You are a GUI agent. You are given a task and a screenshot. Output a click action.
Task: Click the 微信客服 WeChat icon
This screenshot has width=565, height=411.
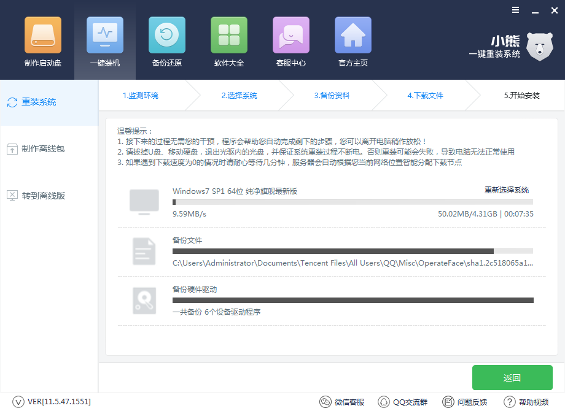325,402
